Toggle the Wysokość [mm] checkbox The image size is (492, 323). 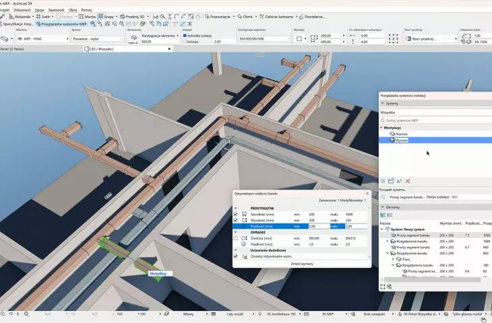236,220
